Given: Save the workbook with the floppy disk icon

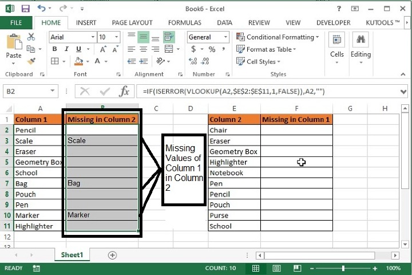Looking at the screenshot, I should (26, 9).
